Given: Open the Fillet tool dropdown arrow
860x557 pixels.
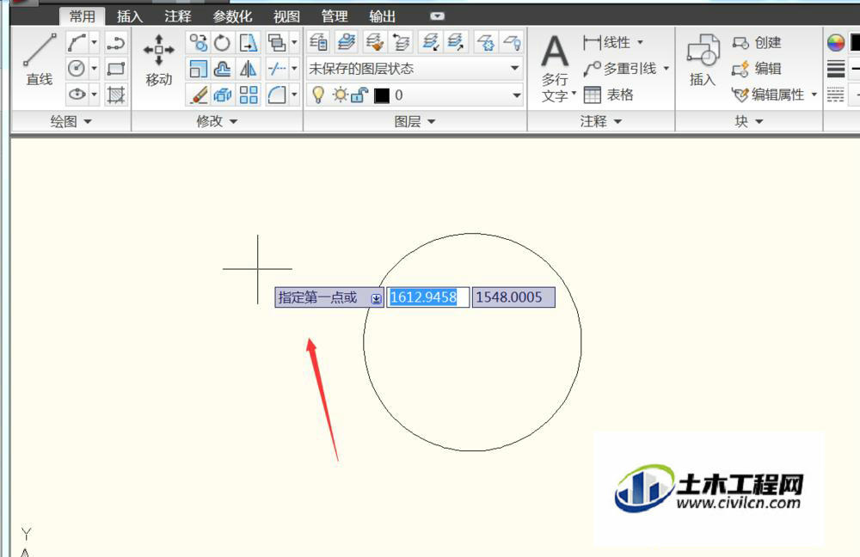Looking at the screenshot, I should tap(294, 95).
